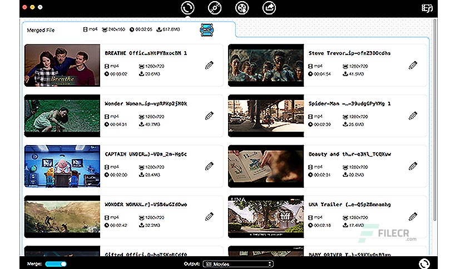Select the WONDER WOMAN_r] battlefield thumbnail
This screenshot has height=269, width=465.
(62, 217)
